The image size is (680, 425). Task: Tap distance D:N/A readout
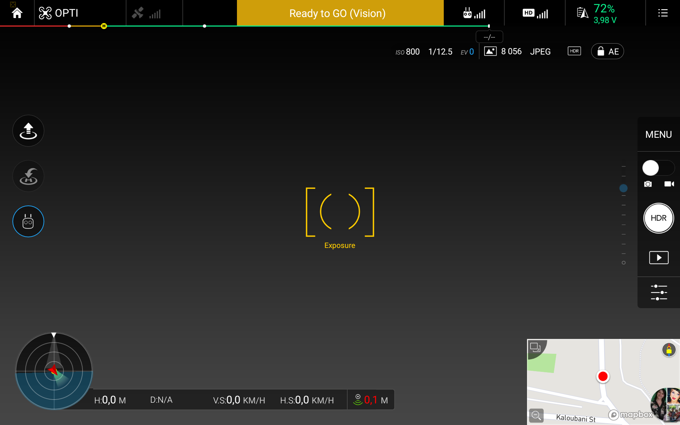pyautogui.click(x=161, y=400)
